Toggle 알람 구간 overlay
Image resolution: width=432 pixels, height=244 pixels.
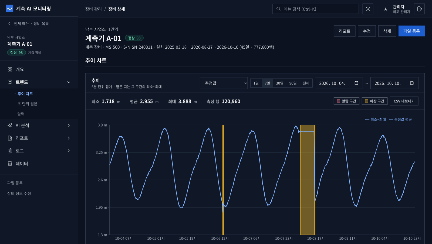click(346, 101)
